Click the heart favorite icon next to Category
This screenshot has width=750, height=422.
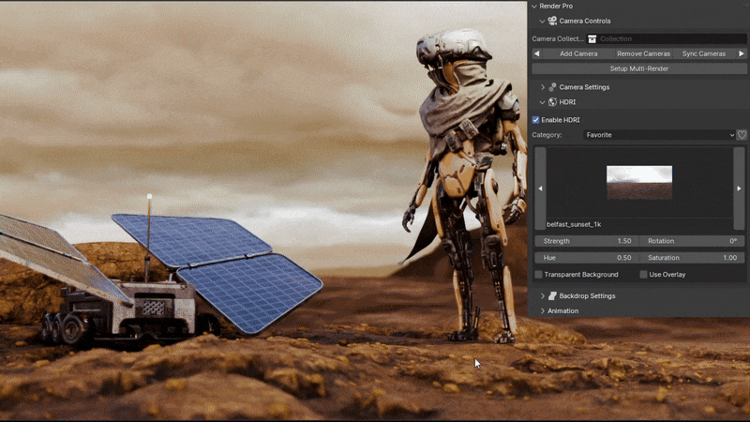pyautogui.click(x=742, y=135)
